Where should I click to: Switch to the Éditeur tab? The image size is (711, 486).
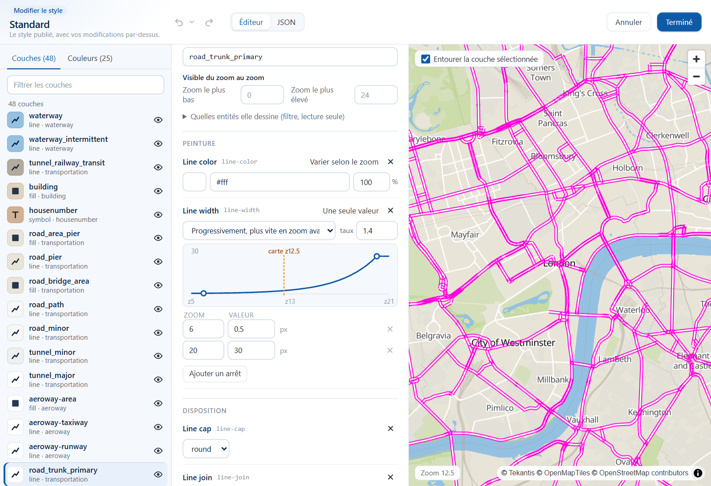[x=251, y=22]
